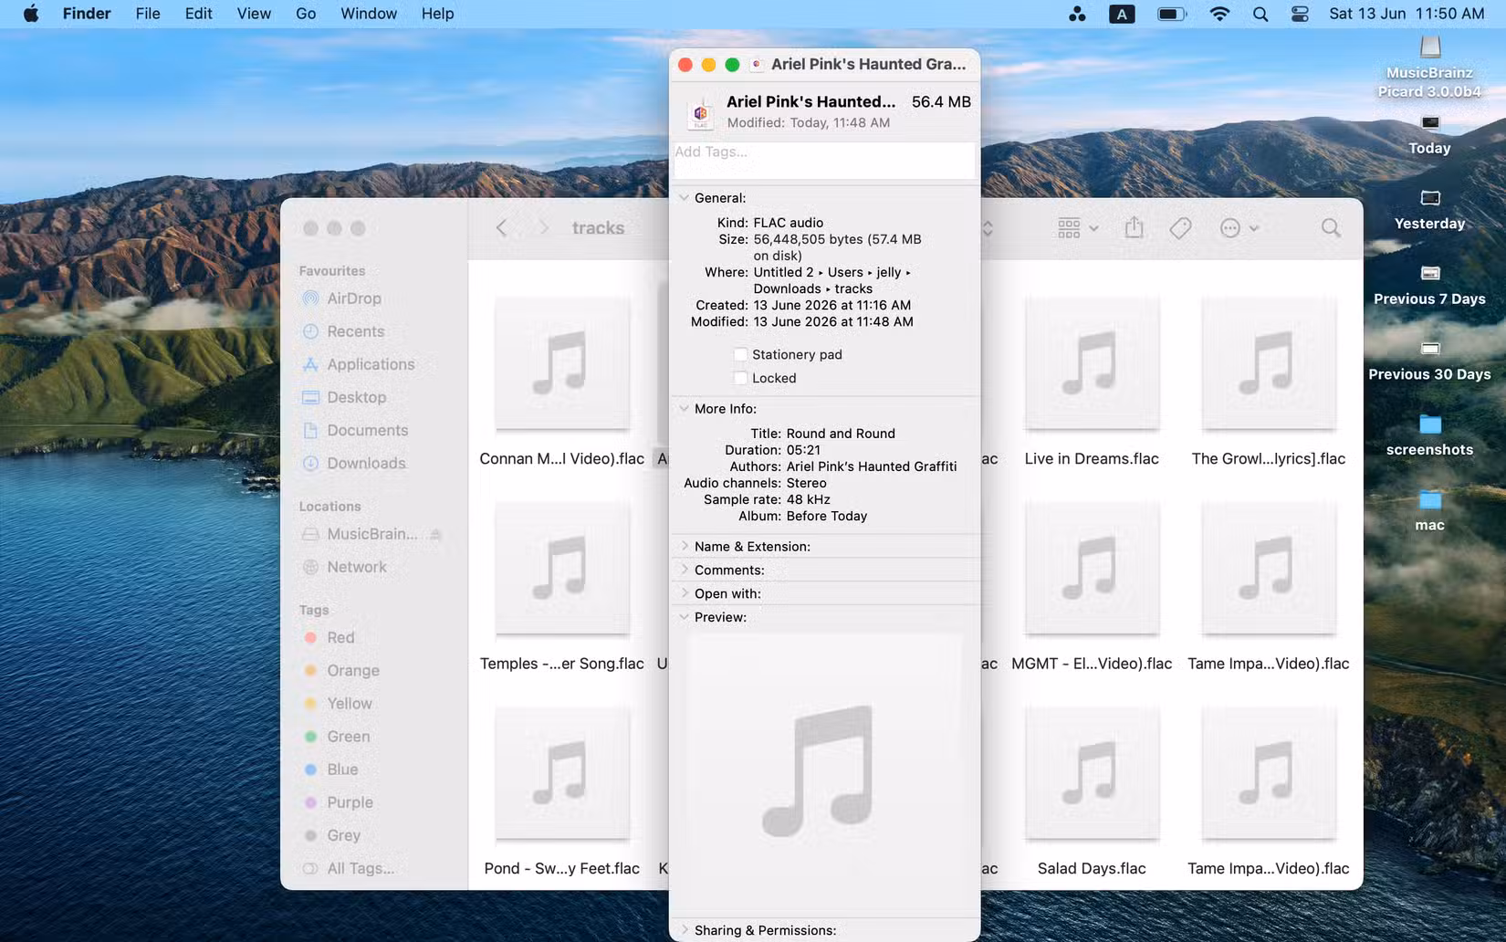Click All Tags… in the Finder sidebar
Image resolution: width=1506 pixels, height=942 pixels.
click(x=349, y=868)
